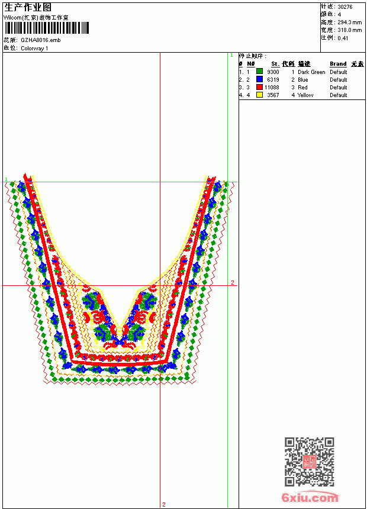Click the Brand column header

click(x=338, y=64)
